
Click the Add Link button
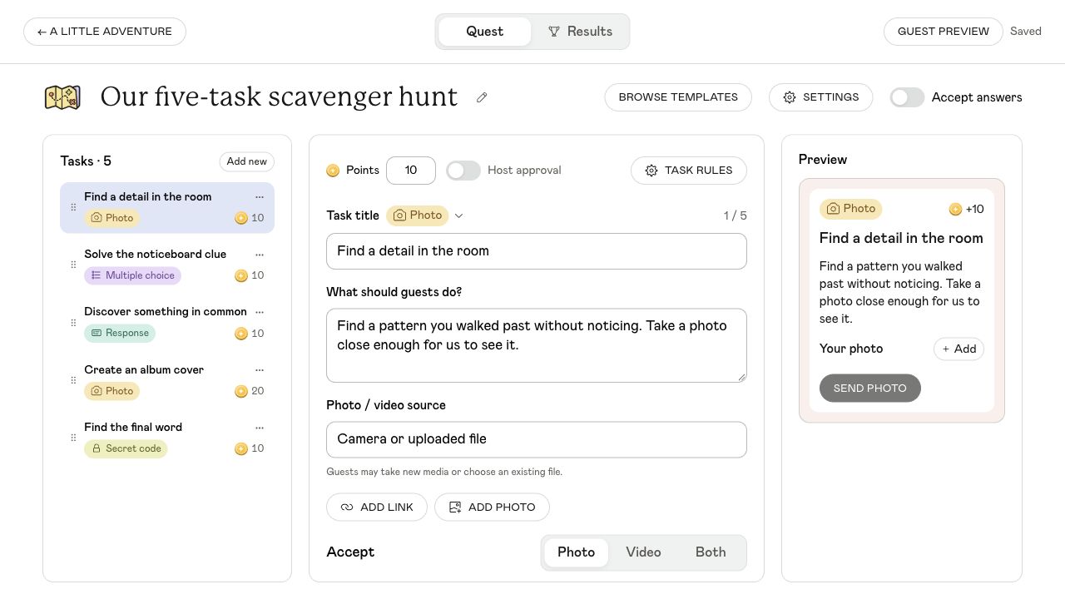click(x=377, y=507)
